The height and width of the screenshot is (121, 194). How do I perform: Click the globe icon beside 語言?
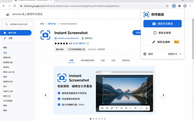pyautogui.click(x=145, y=54)
